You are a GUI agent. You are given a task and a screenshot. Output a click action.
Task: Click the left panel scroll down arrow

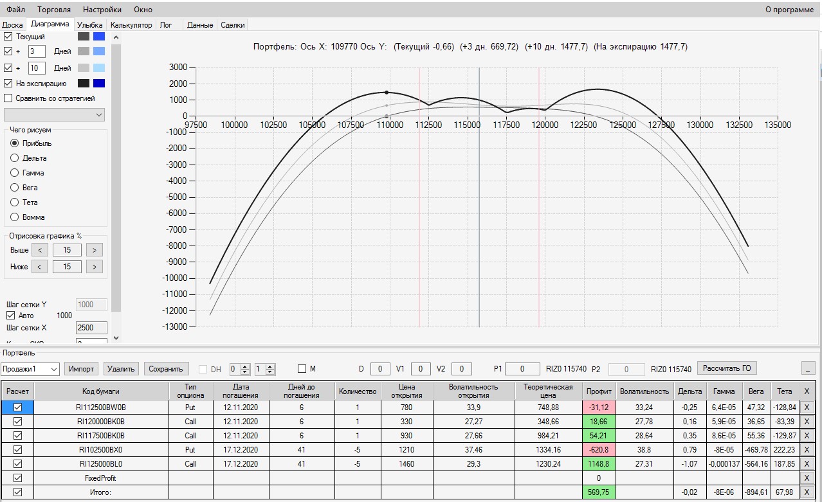(x=116, y=337)
